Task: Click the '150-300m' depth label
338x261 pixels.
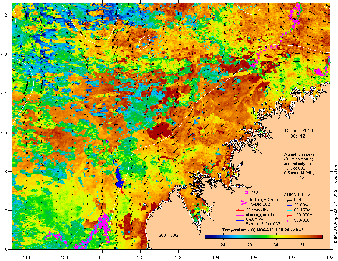Action: [x=303, y=215]
